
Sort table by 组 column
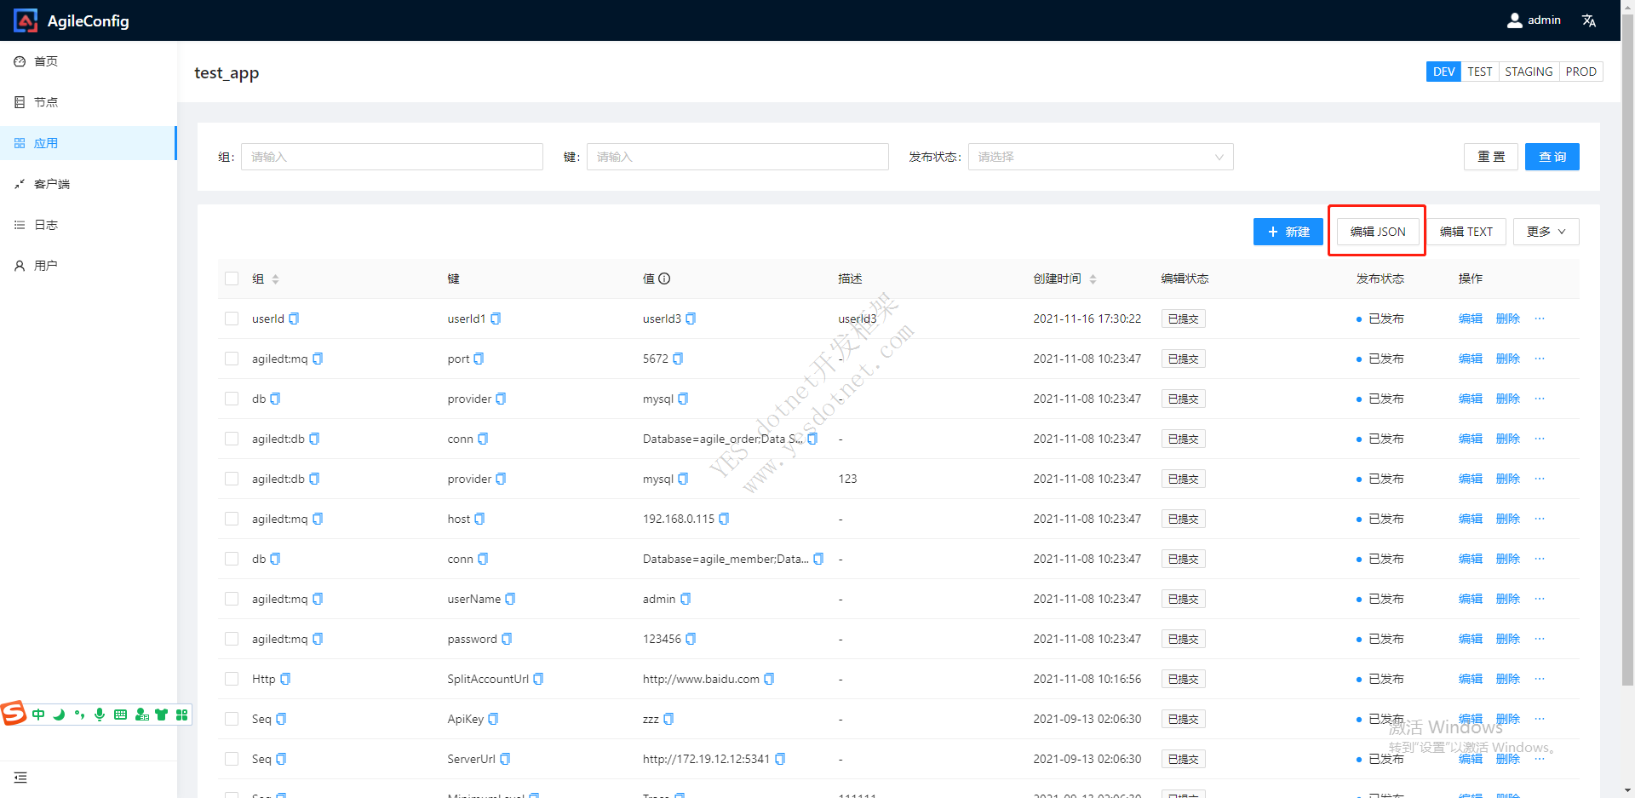275,279
